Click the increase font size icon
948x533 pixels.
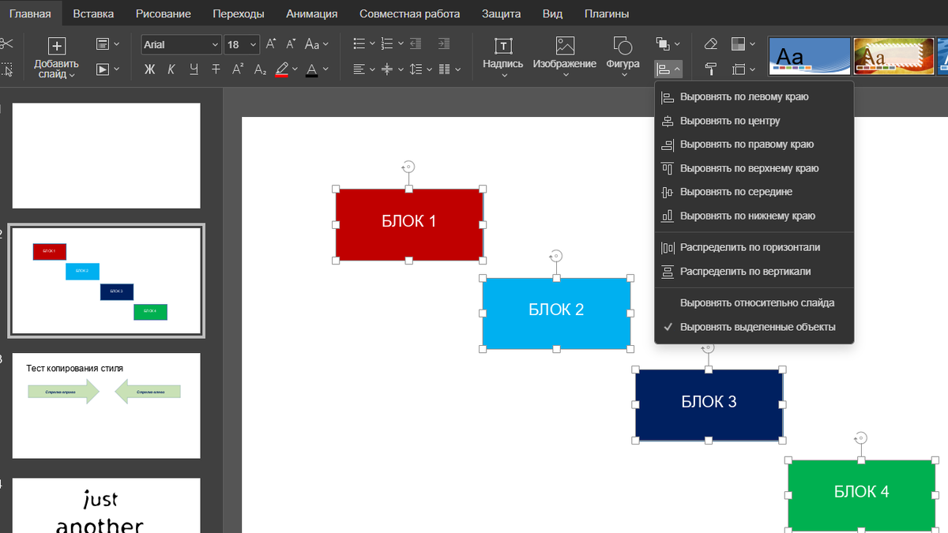pyautogui.click(x=271, y=44)
